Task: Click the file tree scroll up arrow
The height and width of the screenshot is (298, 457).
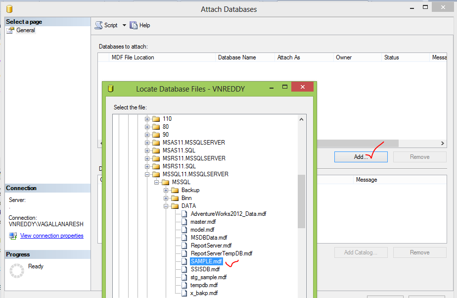Action: [301, 119]
